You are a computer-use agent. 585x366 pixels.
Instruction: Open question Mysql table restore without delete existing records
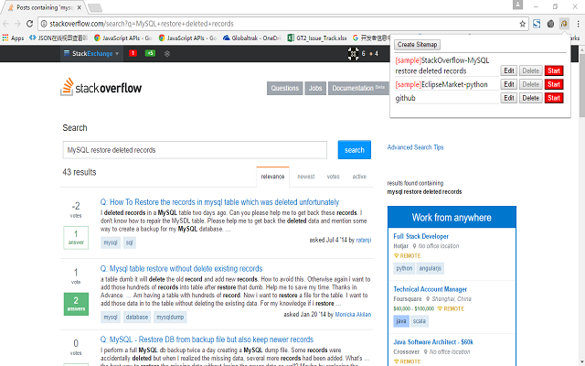point(181,268)
